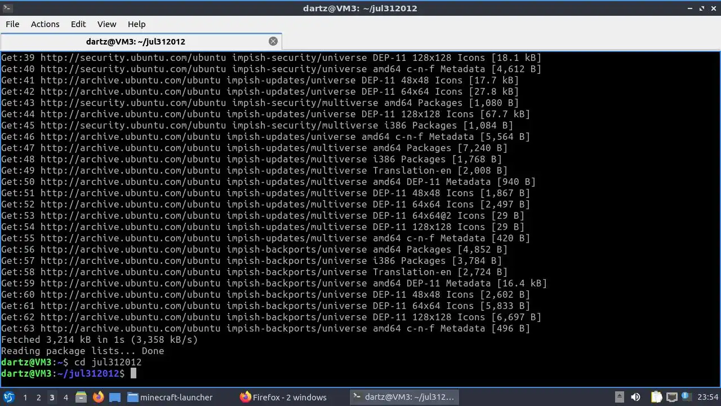The width and height of the screenshot is (721, 406).
Task: Click the Get:49 Translation-en line
Action: 255,170
